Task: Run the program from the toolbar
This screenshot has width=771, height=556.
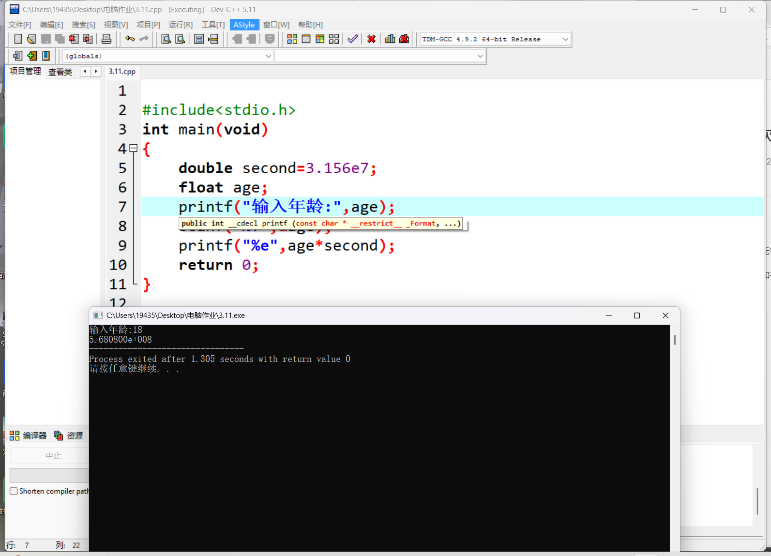Action: click(x=306, y=39)
